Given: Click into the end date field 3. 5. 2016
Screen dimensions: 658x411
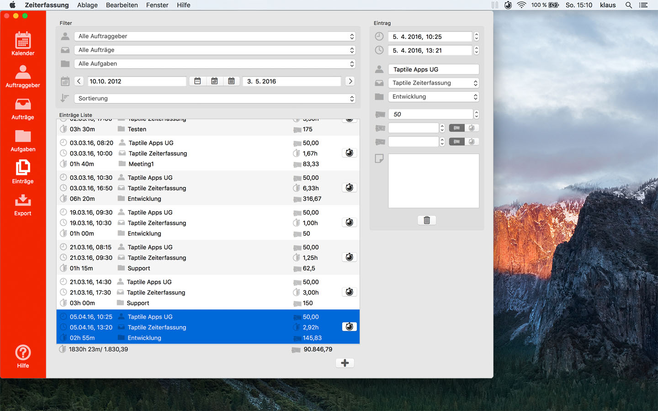Looking at the screenshot, I should (292, 81).
